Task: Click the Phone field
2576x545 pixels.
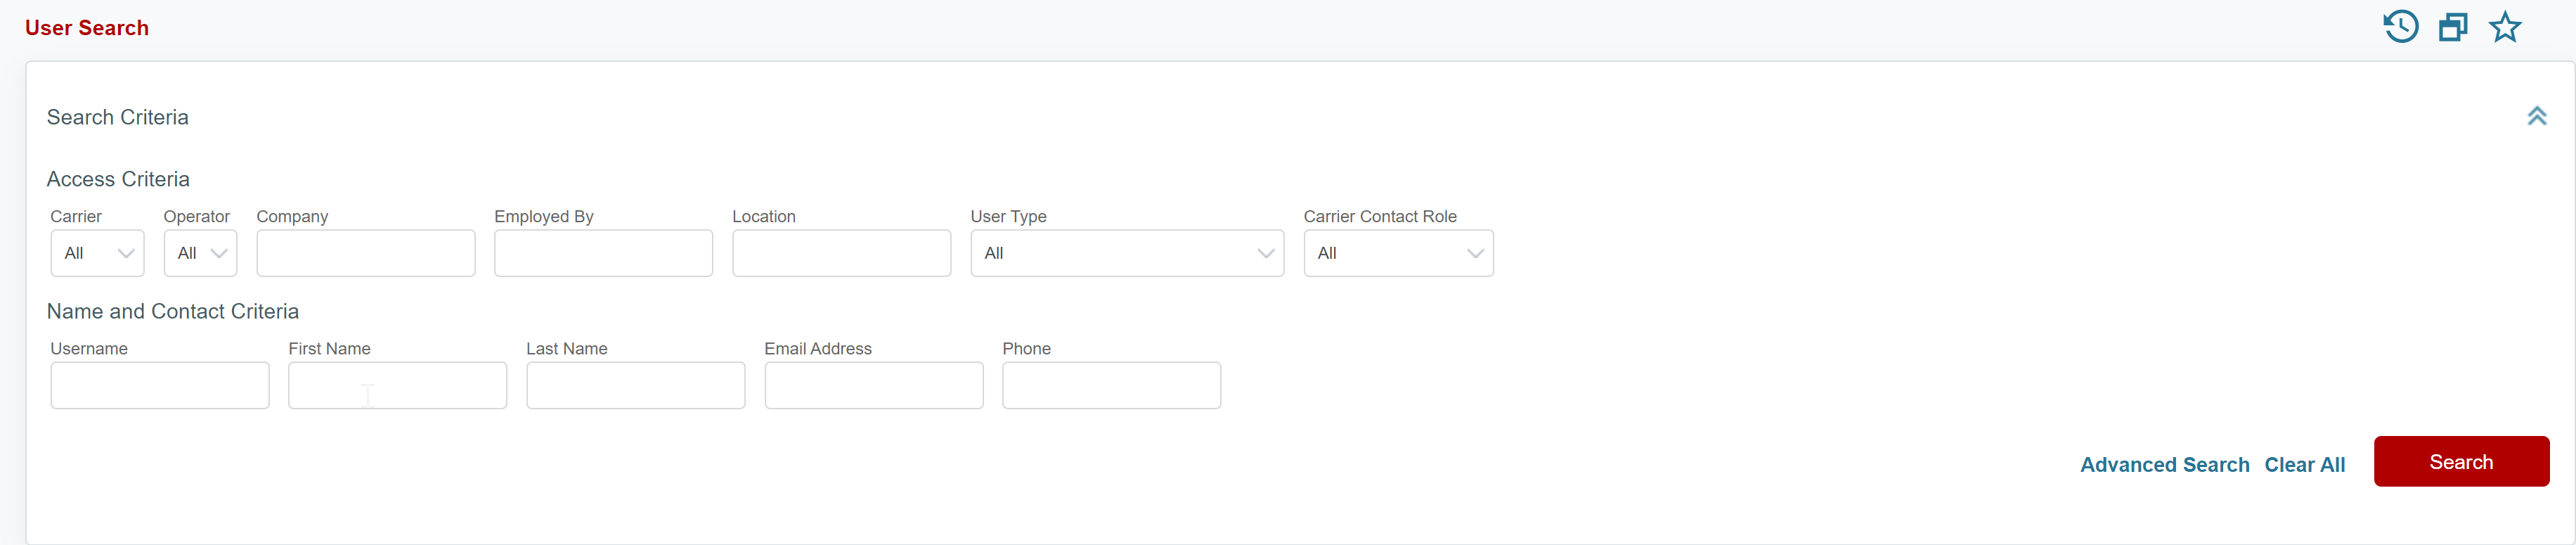Action: pos(1111,385)
